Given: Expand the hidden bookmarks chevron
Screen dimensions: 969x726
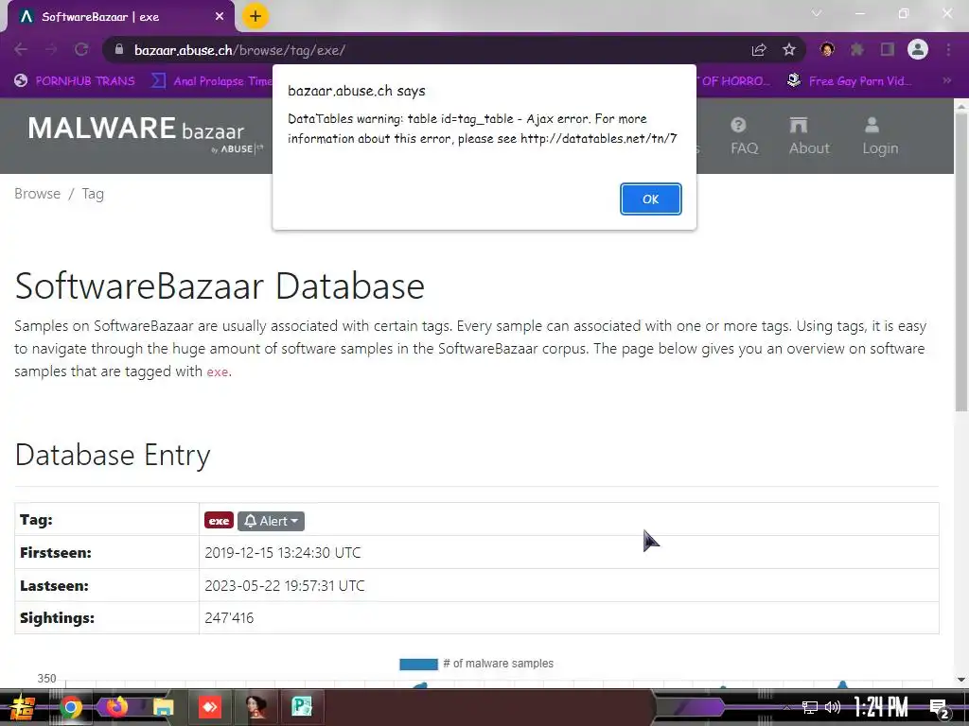Looking at the screenshot, I should coord(946,80).
